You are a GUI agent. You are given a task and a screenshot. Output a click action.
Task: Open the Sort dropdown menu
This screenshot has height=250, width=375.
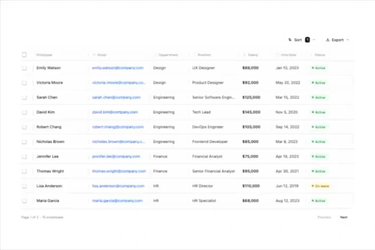pyautogui.click(x=302, y=40)
